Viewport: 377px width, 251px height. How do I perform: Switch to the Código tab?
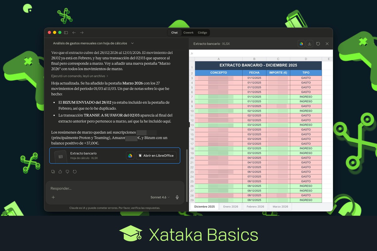202,33
